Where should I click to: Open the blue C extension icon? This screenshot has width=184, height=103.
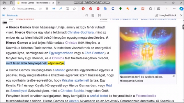tap(113, 9)
